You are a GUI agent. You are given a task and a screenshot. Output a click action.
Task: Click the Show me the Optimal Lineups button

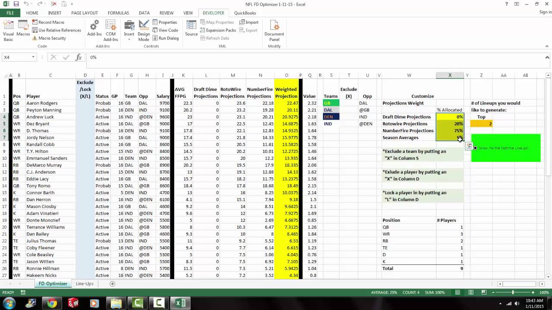pos(506,148)
